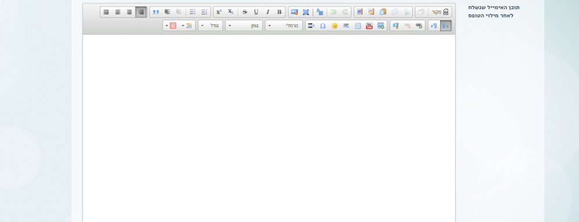
Task: Click the highlighted align-right button
Action: coord(141,12)
